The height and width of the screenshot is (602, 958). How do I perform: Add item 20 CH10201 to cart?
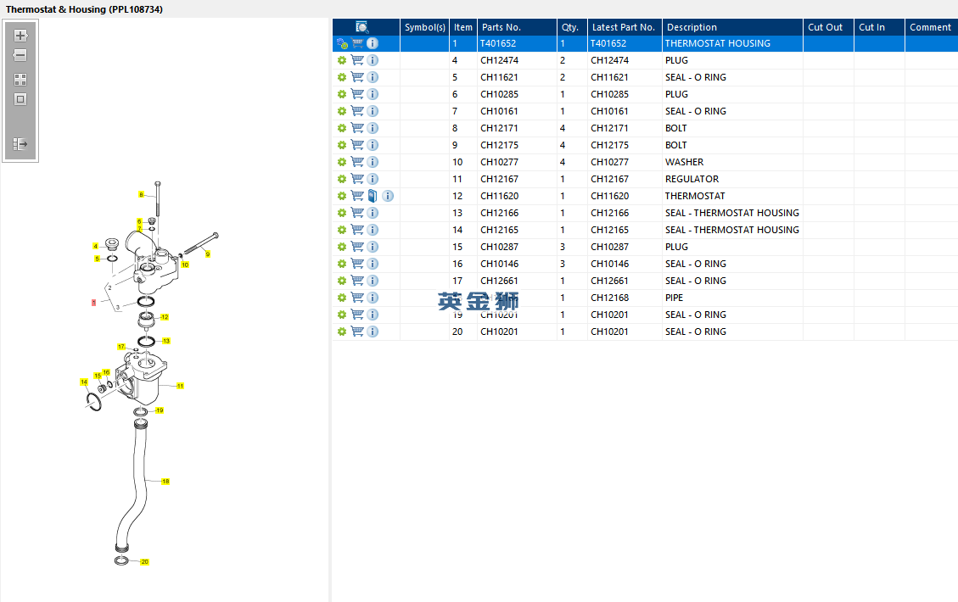357,332
